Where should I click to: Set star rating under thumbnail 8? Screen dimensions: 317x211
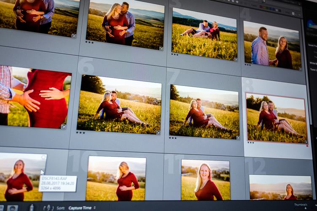point(250,142)
